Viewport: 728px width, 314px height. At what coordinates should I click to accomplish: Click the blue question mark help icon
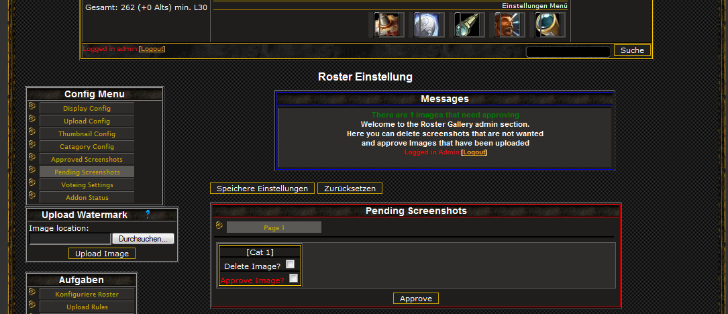[x=148, y=215]
